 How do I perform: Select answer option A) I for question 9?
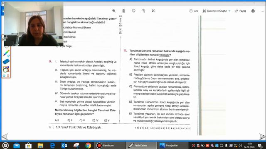[57, 120]
